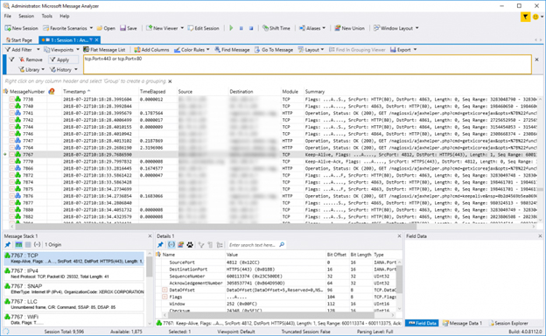546x336 pixels.
Task: Click Go To Message
Action: point(274,50)
